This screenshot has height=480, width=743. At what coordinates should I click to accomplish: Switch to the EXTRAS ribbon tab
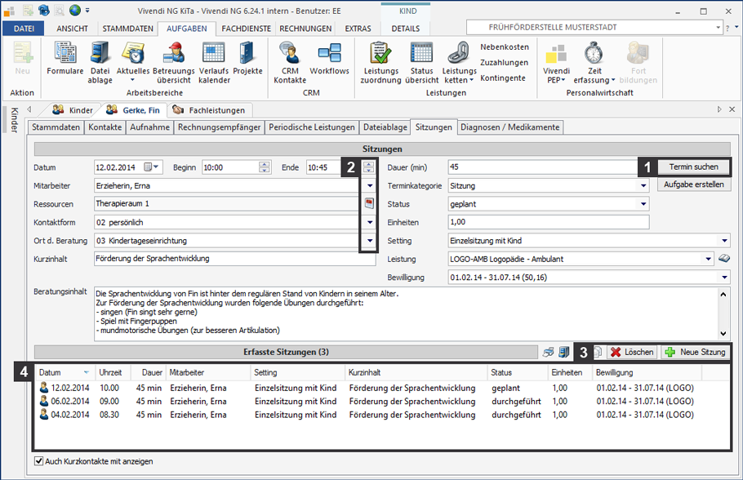(358, 29)
